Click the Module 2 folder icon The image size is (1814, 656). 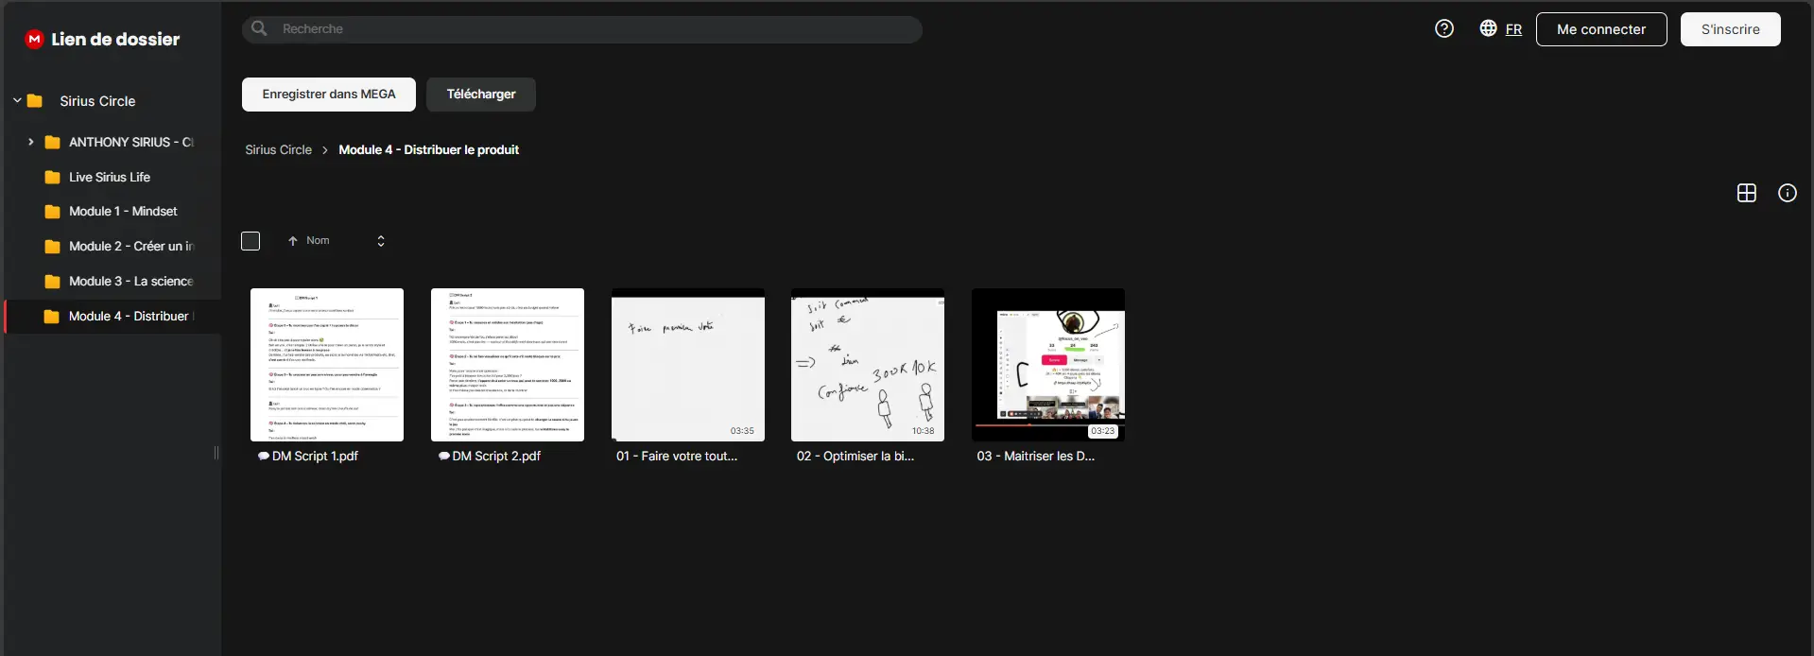[53, 247]
